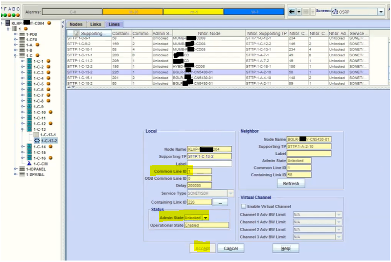Open the Screen OSRP dropdown arrow
The image size is (391, 262).
coord(381,12)
